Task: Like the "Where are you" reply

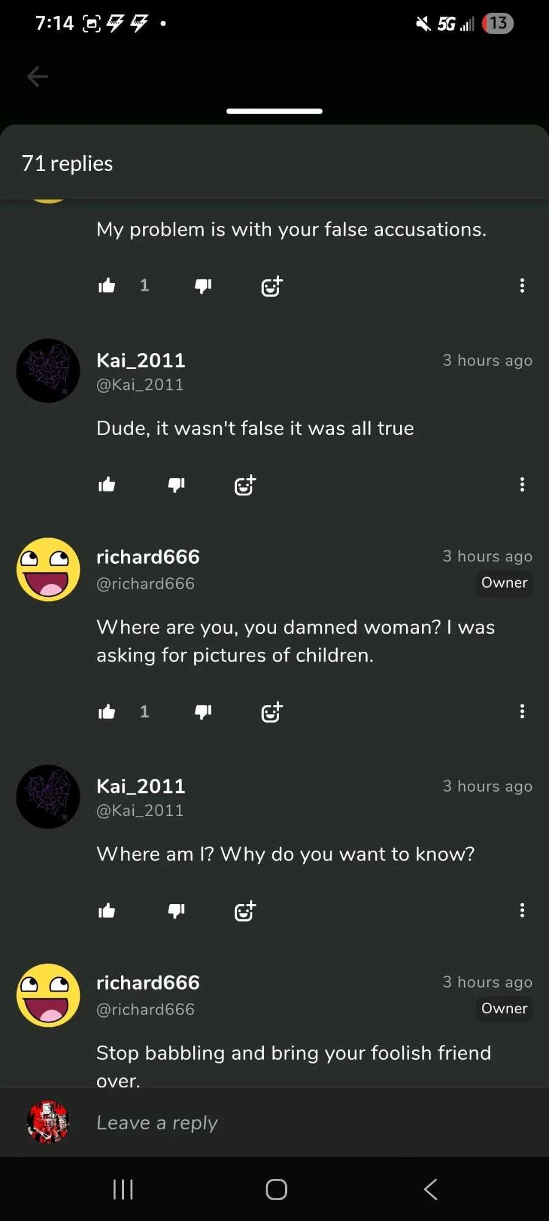Action: (x=107, y=712)
